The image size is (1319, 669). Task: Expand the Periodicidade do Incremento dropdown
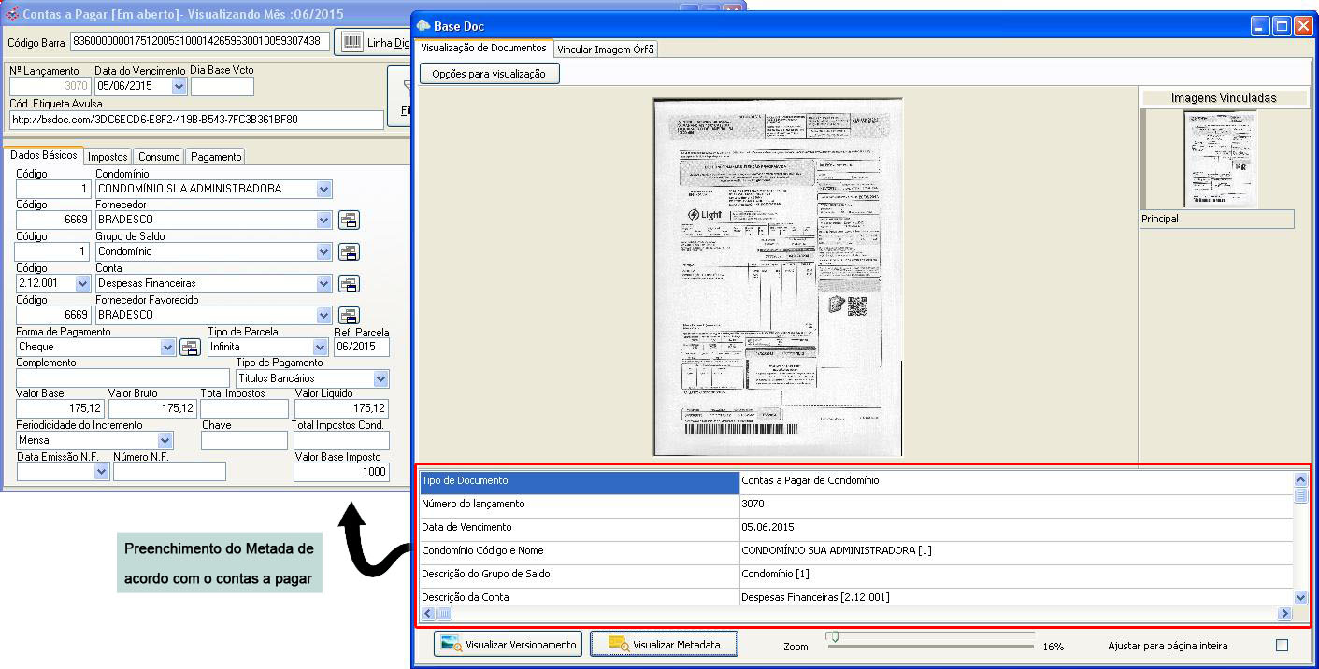point(165,440)
